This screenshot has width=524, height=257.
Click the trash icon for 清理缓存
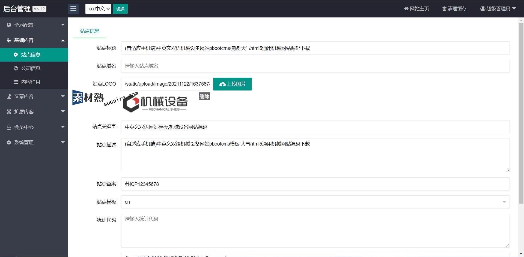tap(444, 9)
